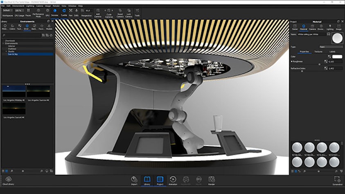345x194 pixels.
Task: Open the Camera menu
Action: click(x=40, y=6)
